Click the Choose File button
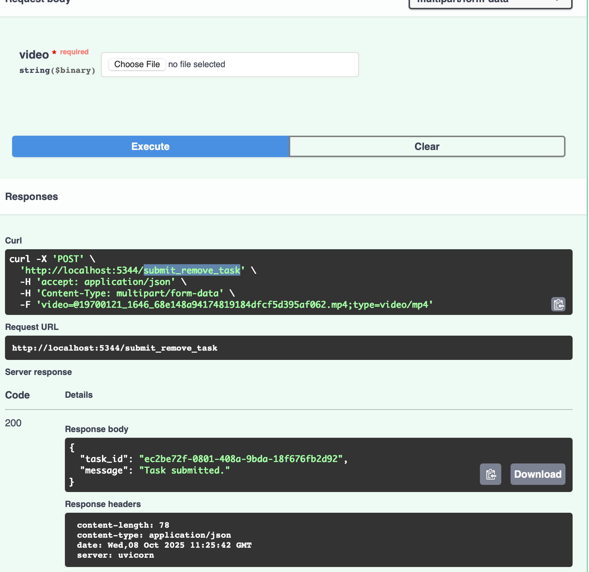 coord(137,64)
